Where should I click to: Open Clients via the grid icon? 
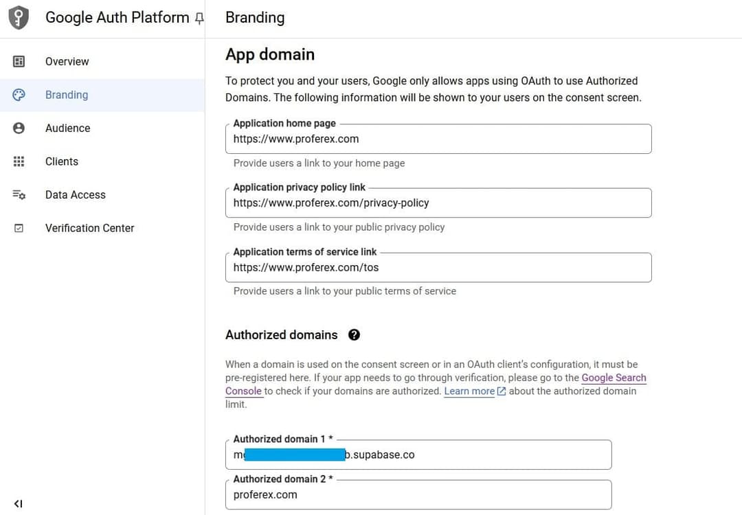(19, 161)
